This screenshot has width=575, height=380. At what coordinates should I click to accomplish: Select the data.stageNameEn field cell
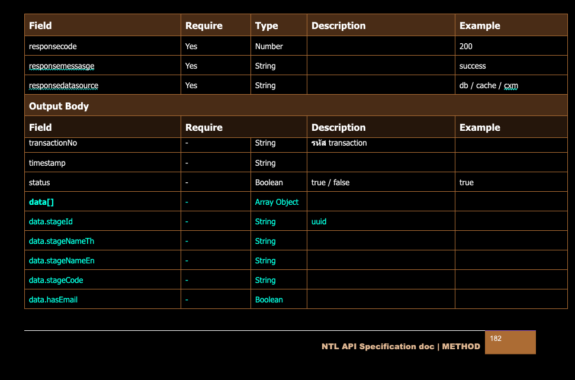[62, 260]
